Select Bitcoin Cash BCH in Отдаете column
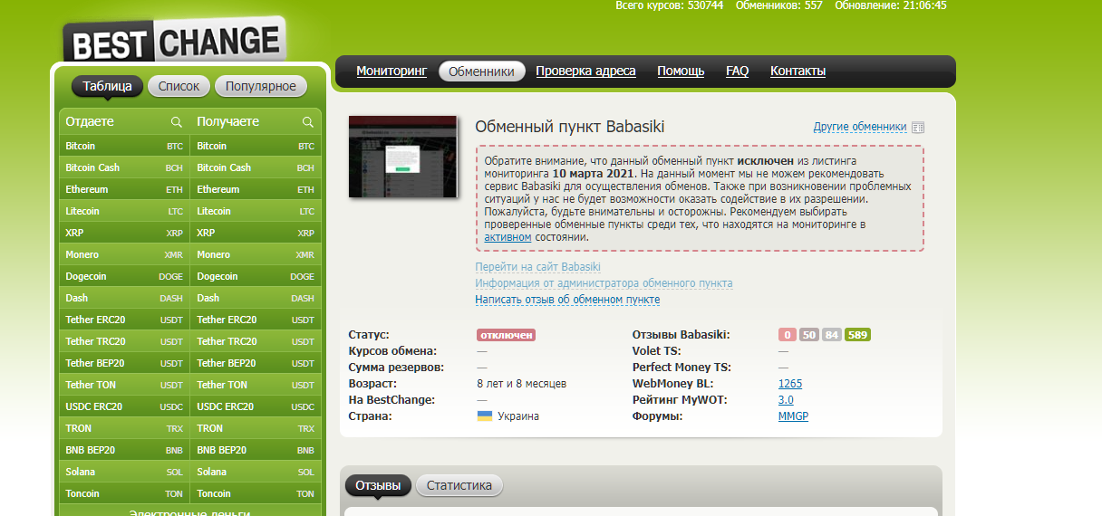 pos(124,167)
